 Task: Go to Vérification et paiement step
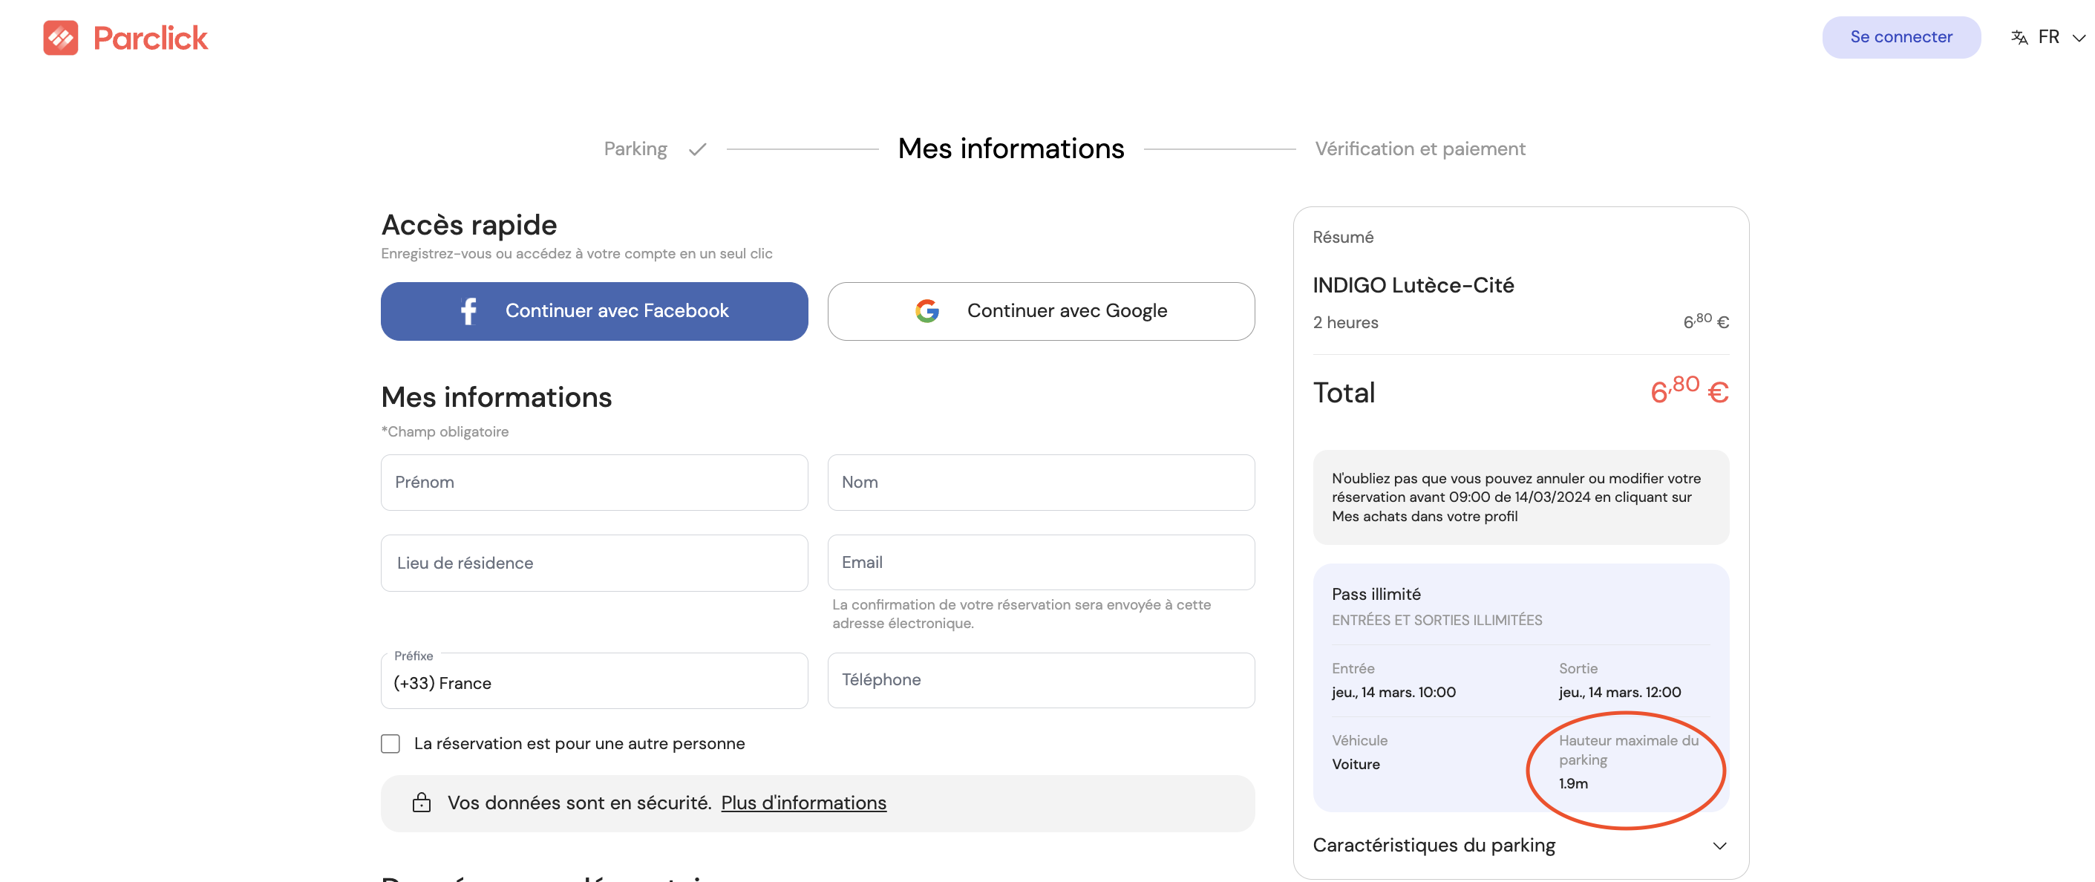(1419, 149)
